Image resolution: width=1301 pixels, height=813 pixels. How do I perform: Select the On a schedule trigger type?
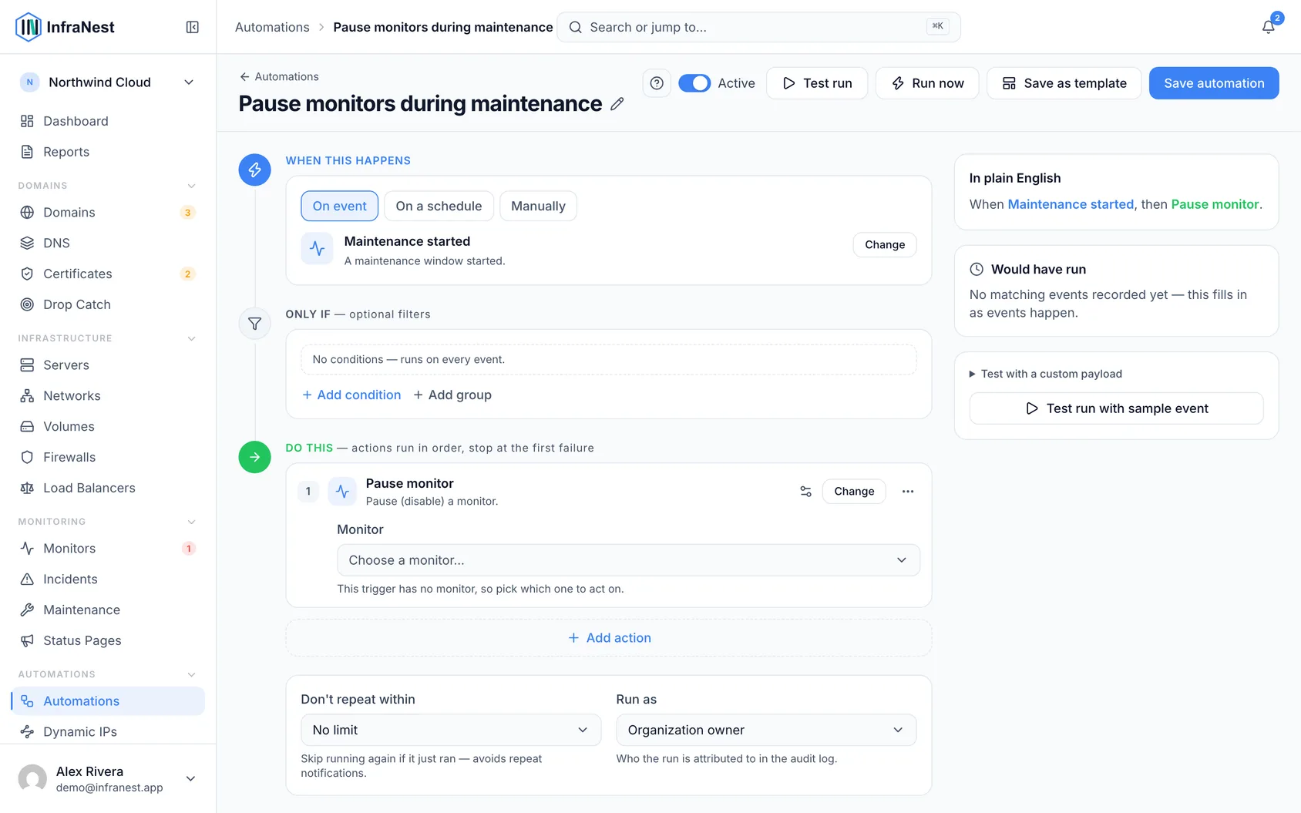[439, 206]
